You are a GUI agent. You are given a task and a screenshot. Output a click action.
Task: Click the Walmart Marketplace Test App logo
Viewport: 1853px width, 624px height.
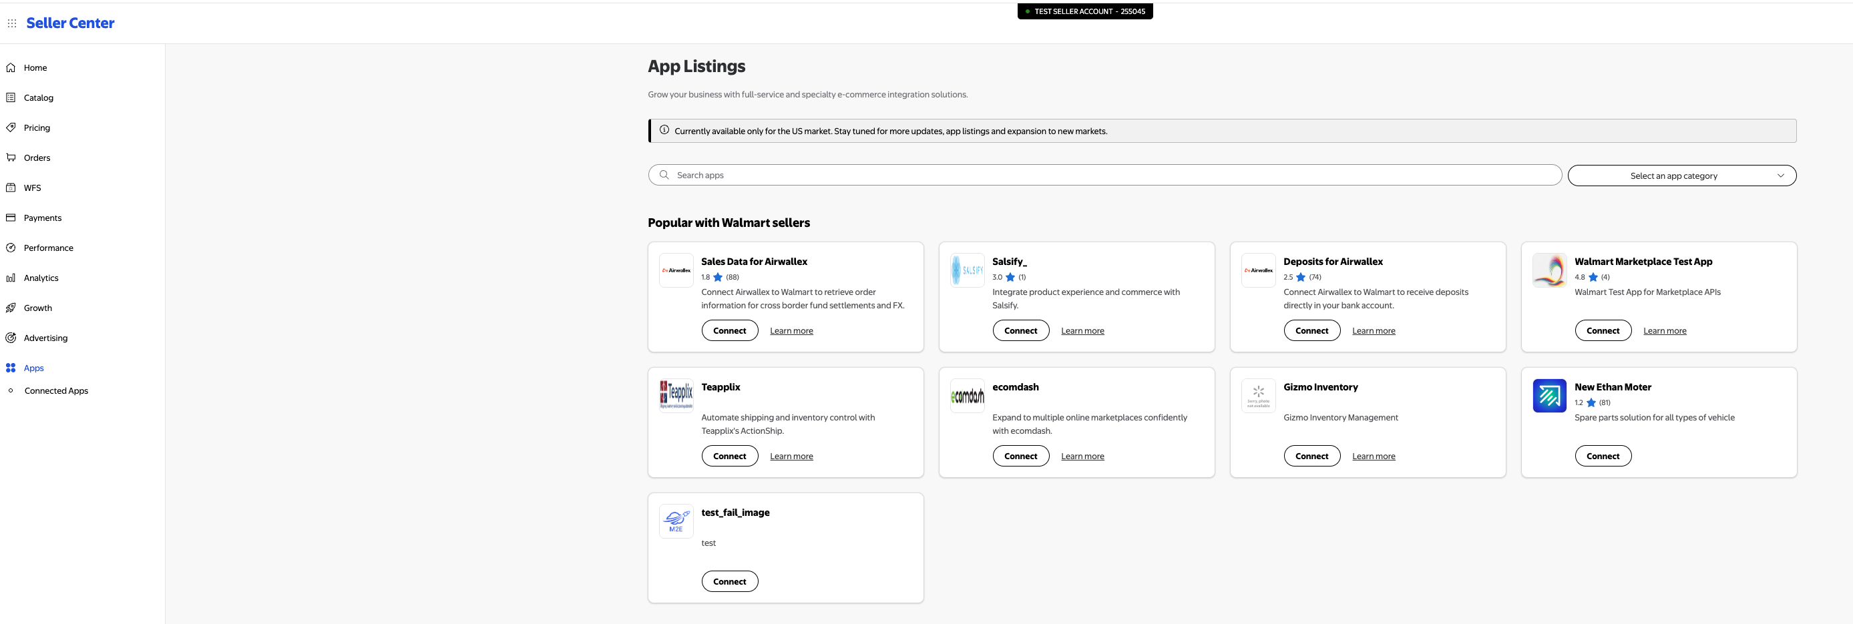tap(1549, 270)
